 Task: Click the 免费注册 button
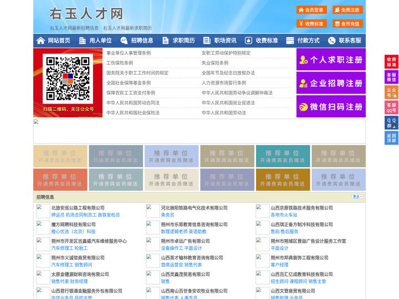[x=347, y=10]
